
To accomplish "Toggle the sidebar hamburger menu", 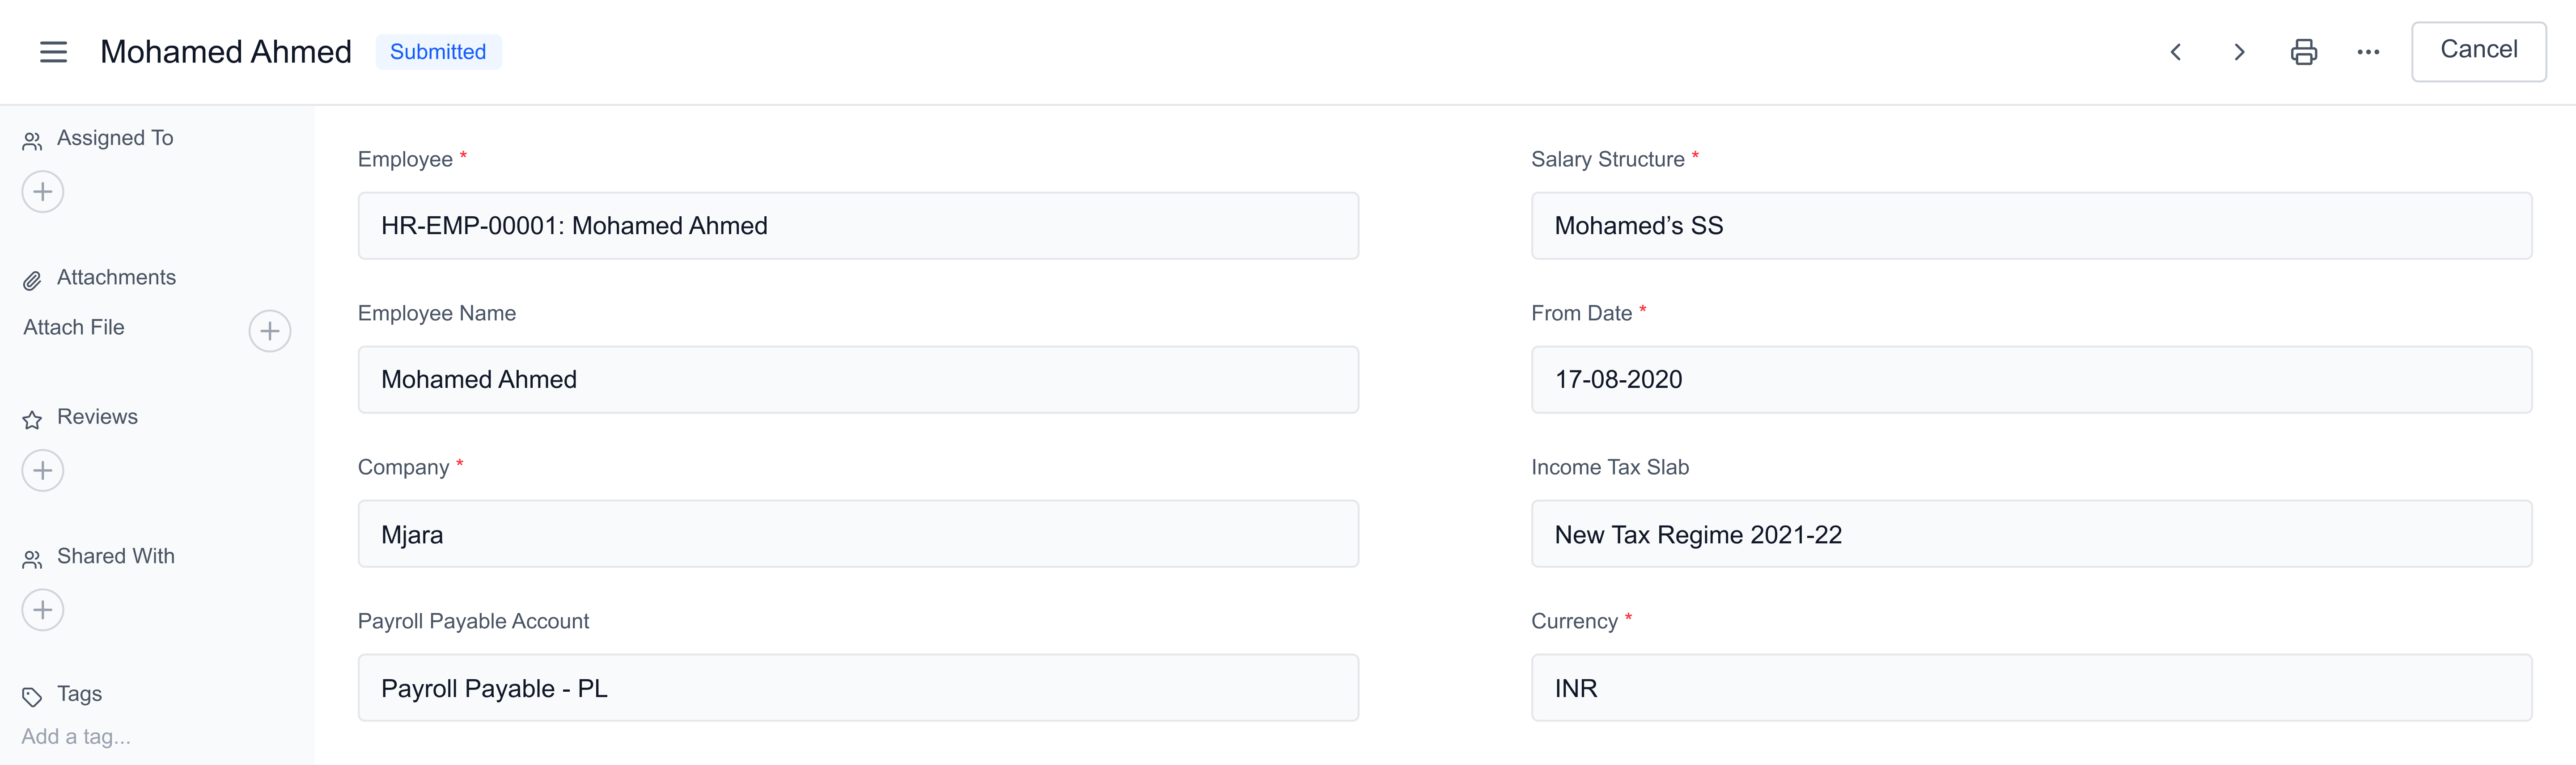I will (x=53, y=52).
